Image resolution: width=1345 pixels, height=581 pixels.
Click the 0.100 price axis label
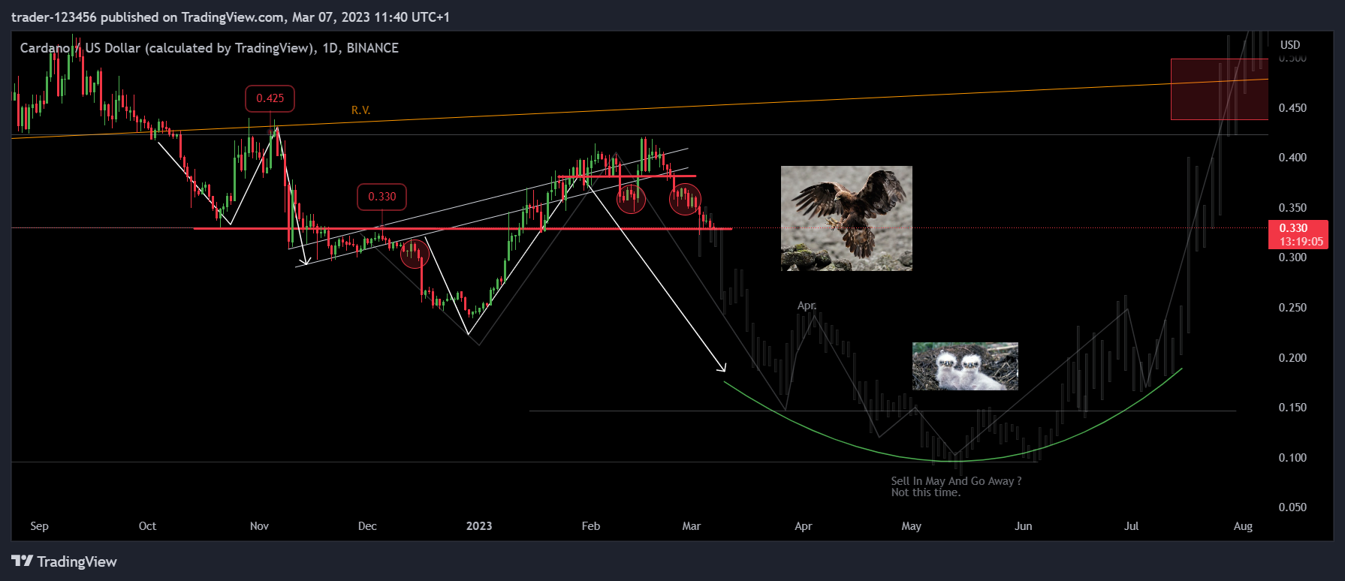(x=1292, y=458)
